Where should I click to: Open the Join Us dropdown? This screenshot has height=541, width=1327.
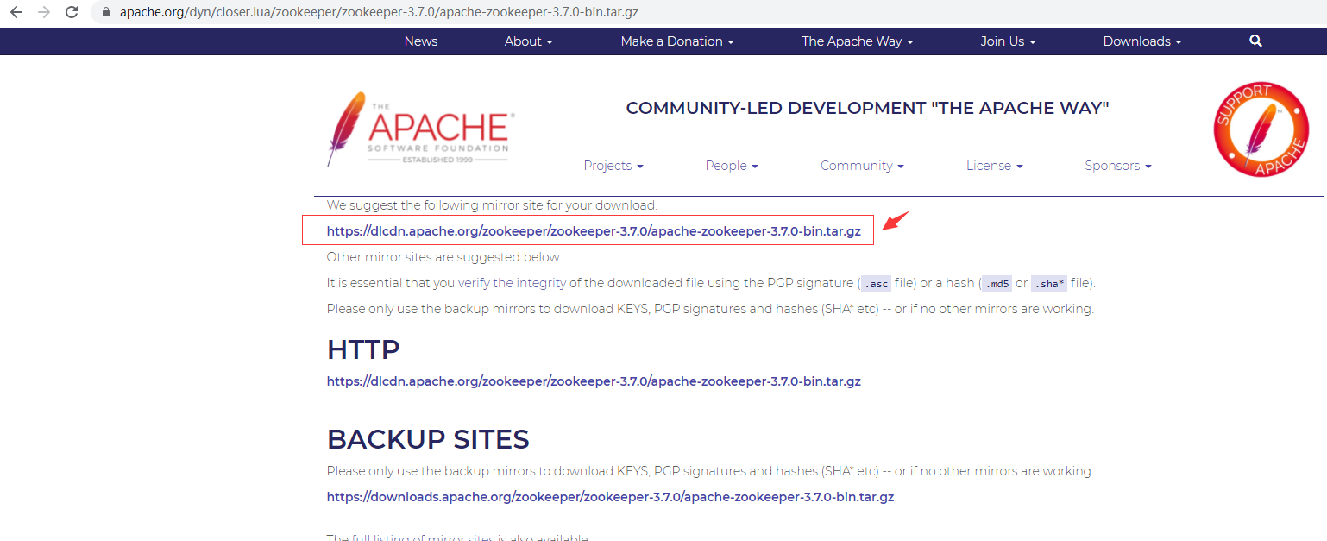tap(1008, 41)
